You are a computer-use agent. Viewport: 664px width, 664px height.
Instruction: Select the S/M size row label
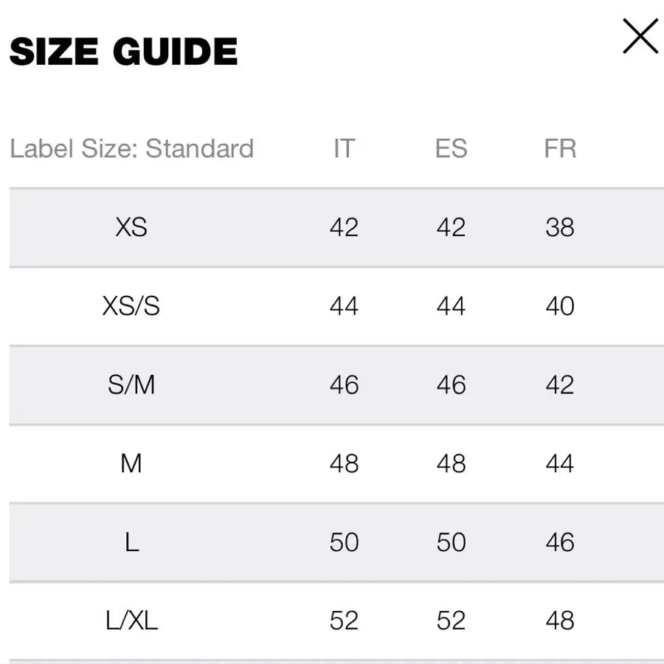(x=131, y=384)
